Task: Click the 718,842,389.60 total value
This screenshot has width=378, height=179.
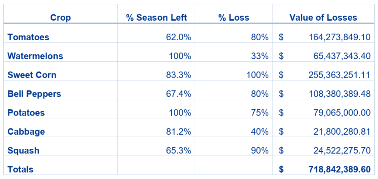Action: (339, 169)
